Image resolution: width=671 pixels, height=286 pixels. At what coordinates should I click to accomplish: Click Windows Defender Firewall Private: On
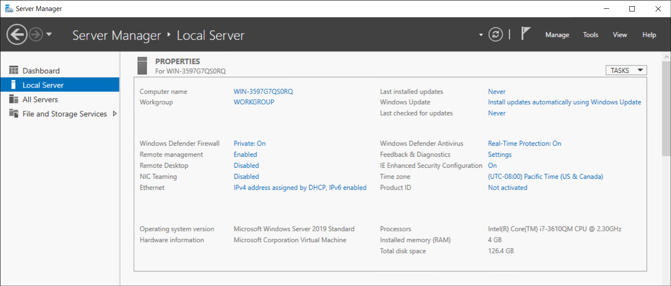tap(250, 143)
